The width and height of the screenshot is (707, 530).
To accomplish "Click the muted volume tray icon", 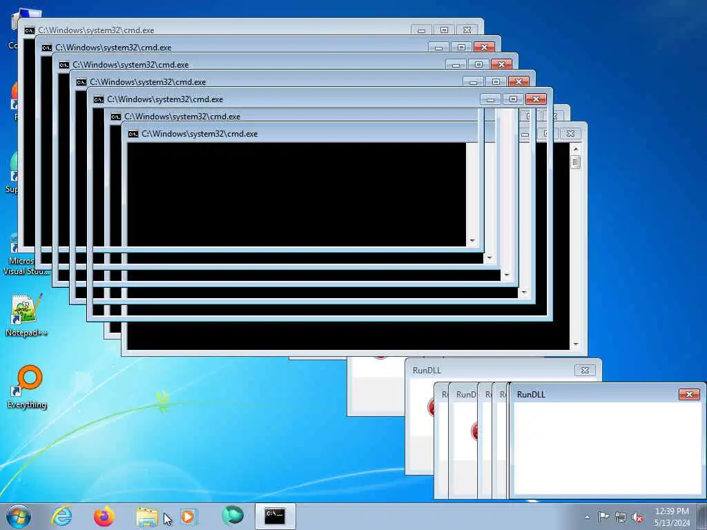I will pos(637,517).
